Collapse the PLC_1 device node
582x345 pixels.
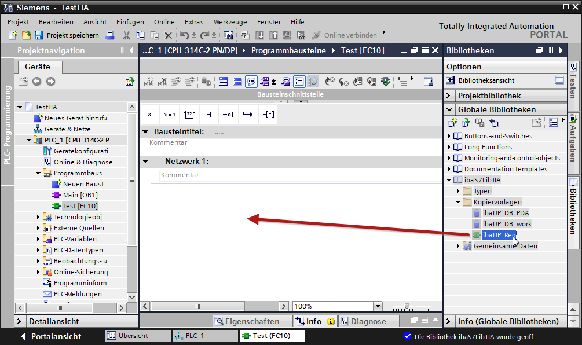pos(29,140)
